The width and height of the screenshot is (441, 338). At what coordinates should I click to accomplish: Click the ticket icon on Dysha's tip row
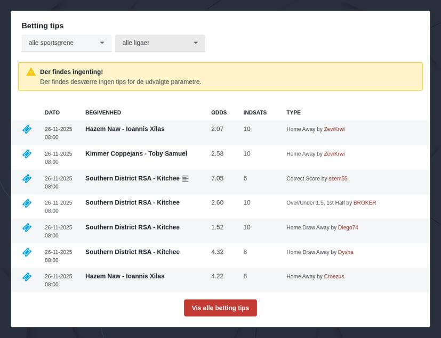pos(27,252)
